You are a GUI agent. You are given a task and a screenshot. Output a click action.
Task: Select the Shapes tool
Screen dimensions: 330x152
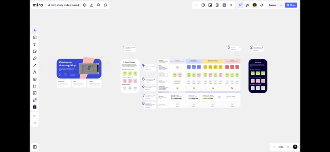click(35, 58)
